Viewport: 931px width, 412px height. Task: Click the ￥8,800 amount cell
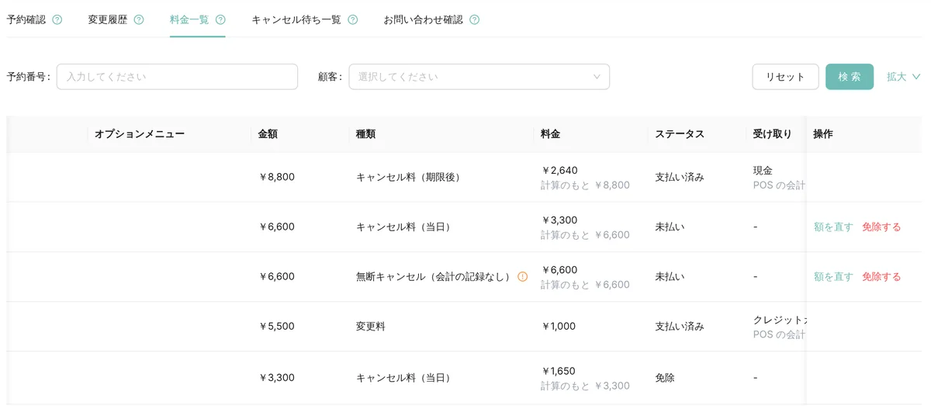(276, 177)
